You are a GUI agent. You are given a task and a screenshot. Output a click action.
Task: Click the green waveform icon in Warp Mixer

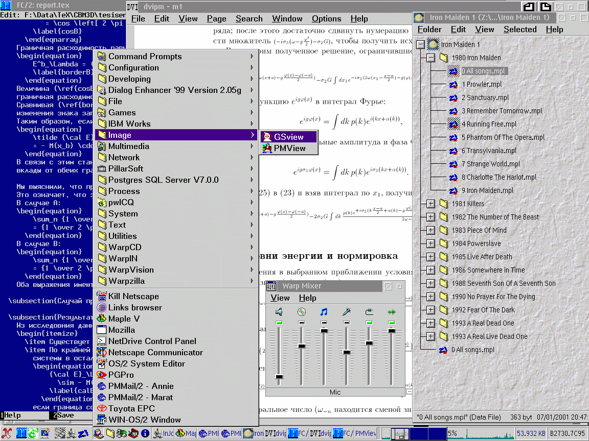click(x=392, y=312)
